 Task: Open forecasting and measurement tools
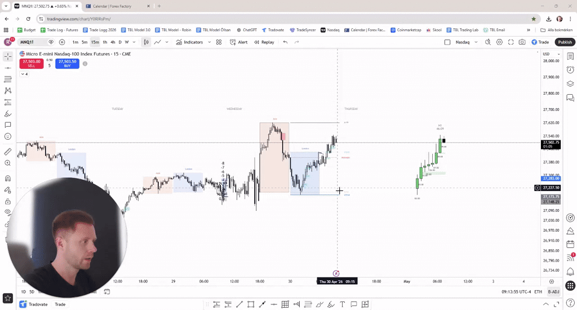(x=8, y=102)
